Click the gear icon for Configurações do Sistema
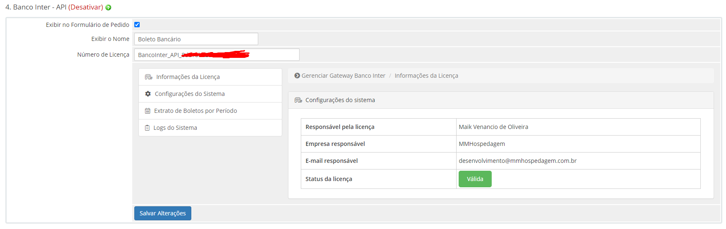The height and width of the screenshot is (229, 726). 148,94
